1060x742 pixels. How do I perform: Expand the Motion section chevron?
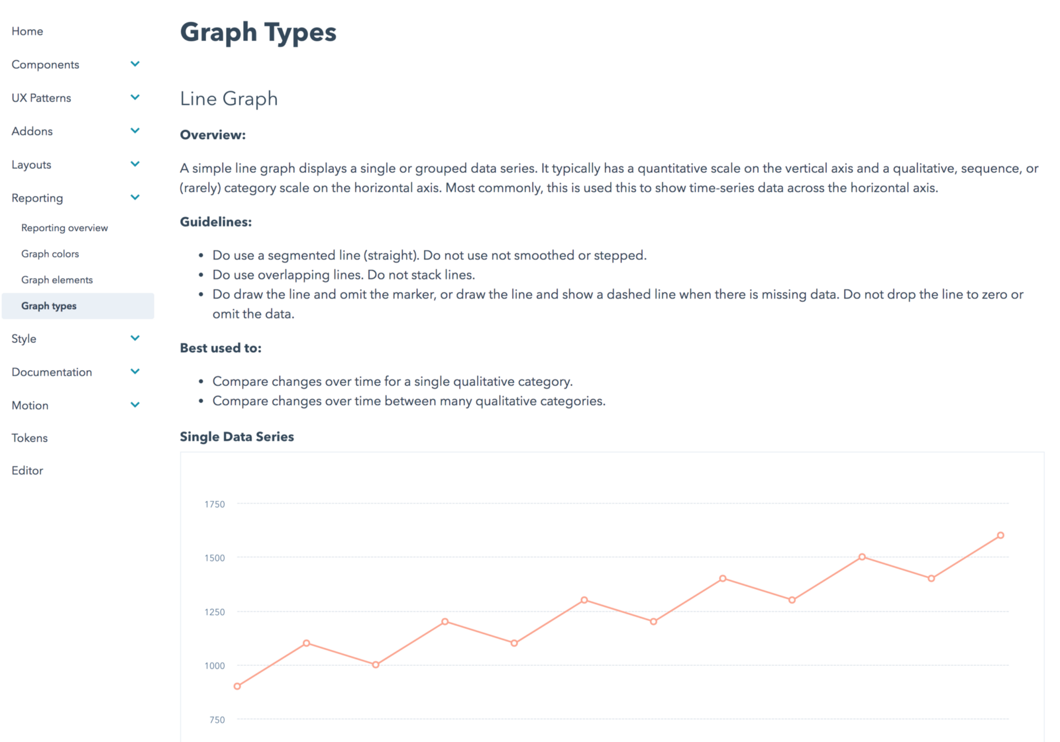(135, 404)
